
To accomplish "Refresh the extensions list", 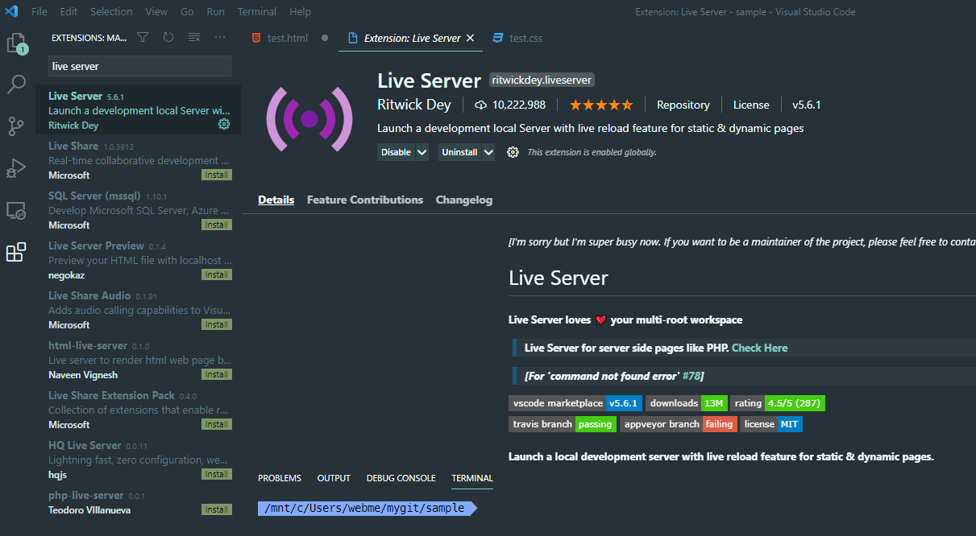I will coord(168,37).
